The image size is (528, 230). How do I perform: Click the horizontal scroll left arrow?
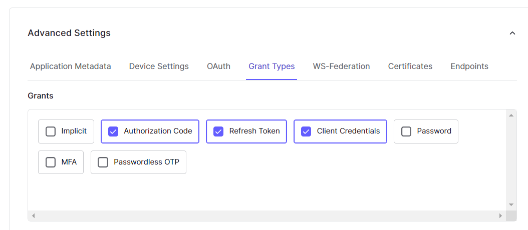point(34,216)
